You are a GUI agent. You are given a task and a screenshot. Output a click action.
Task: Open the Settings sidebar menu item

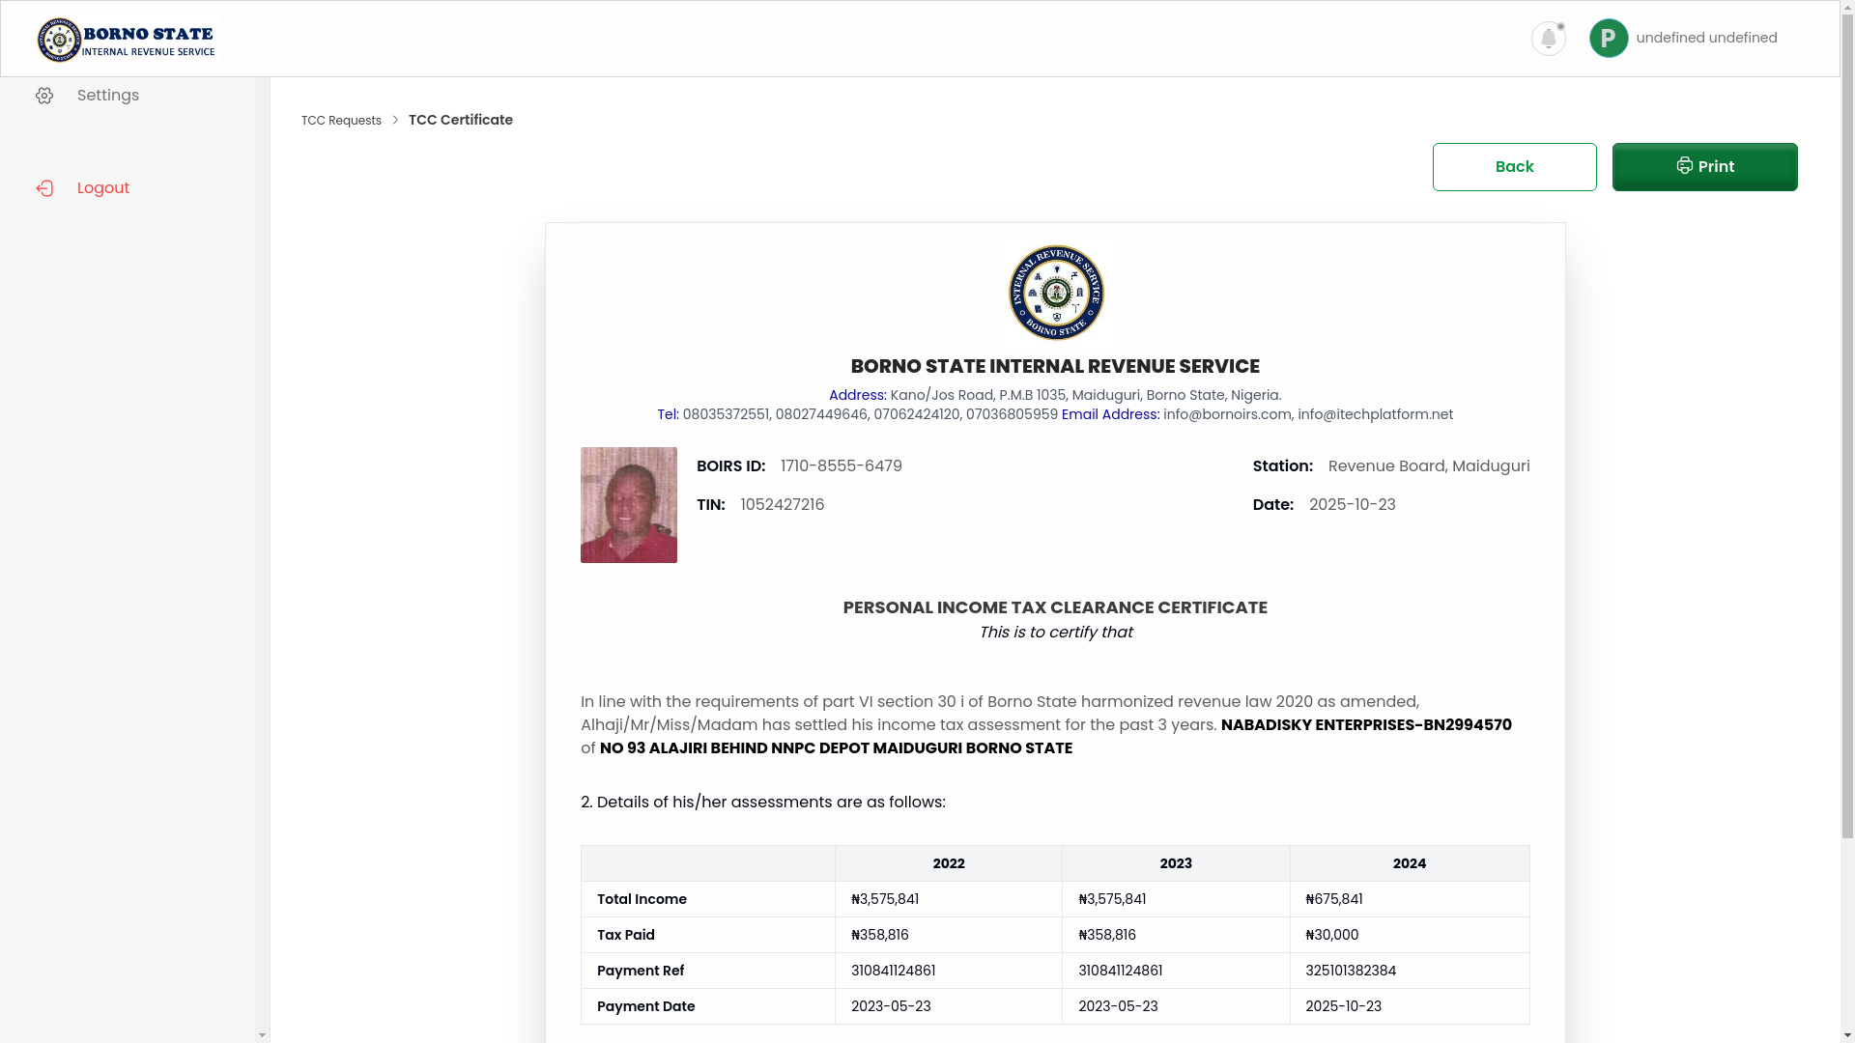pos(108,96)
